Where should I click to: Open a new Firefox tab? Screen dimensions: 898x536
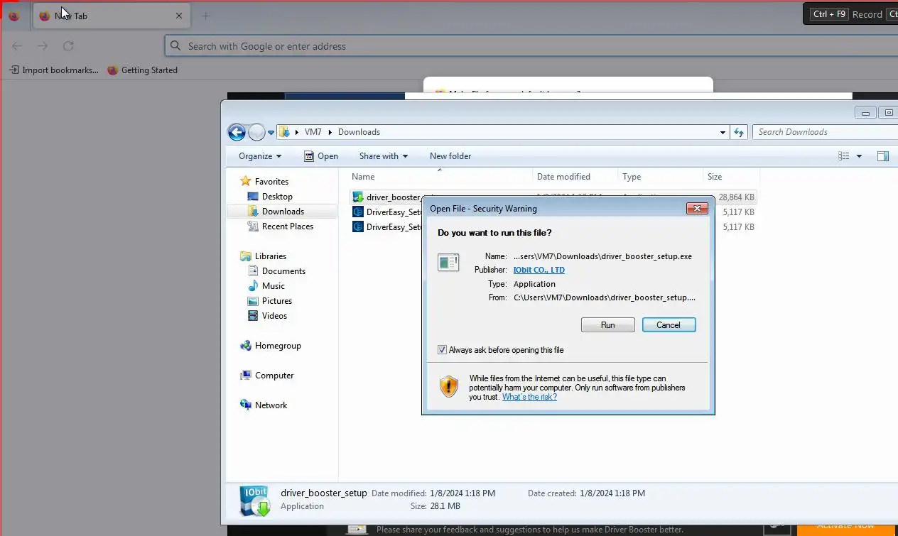tap(205, 16)
